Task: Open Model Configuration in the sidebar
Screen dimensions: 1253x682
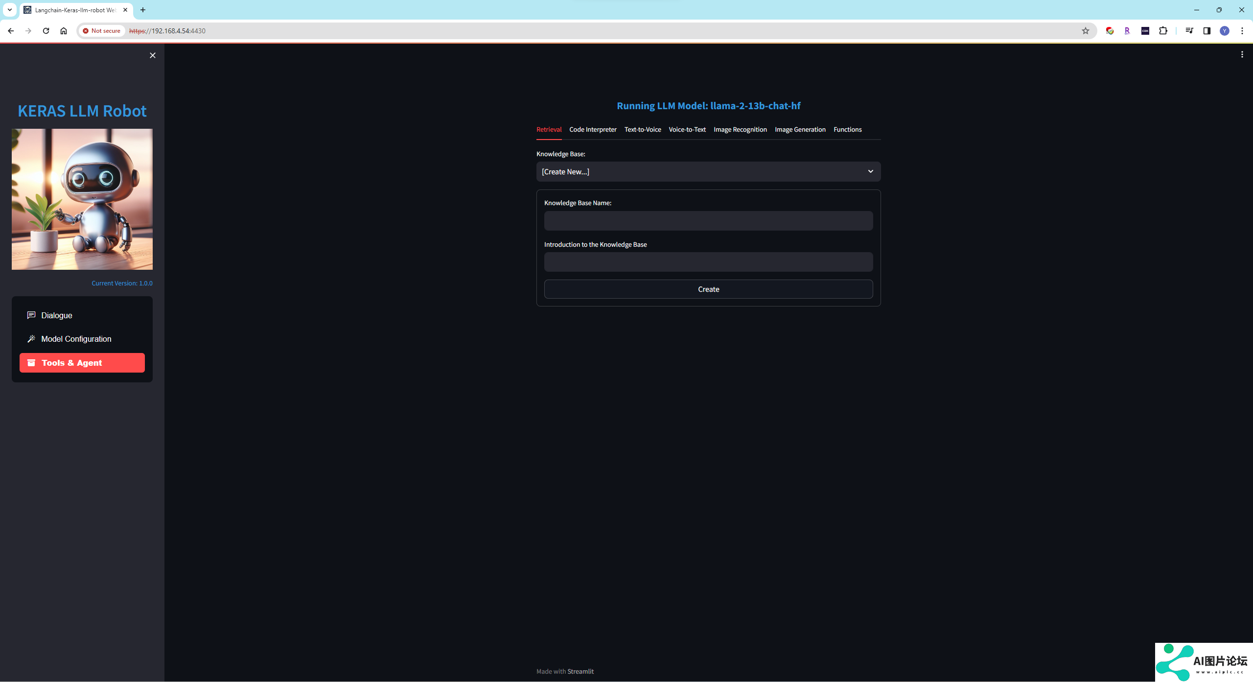Action: pos(76,339)
